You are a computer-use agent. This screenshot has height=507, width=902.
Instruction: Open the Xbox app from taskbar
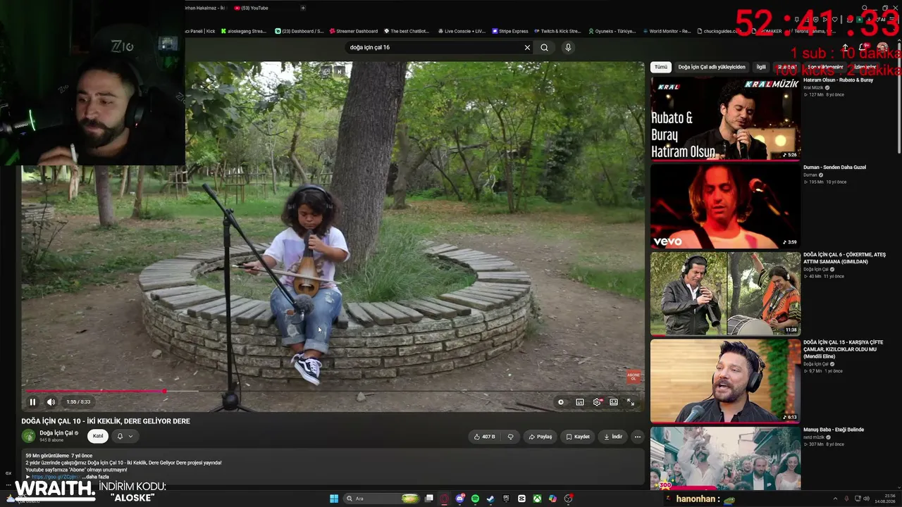click(x=538, y=499)
